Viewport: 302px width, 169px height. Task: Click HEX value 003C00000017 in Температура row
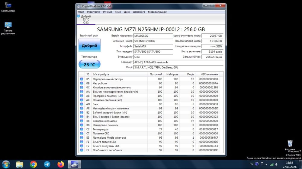pyautogui.click(x=209, y=129)
